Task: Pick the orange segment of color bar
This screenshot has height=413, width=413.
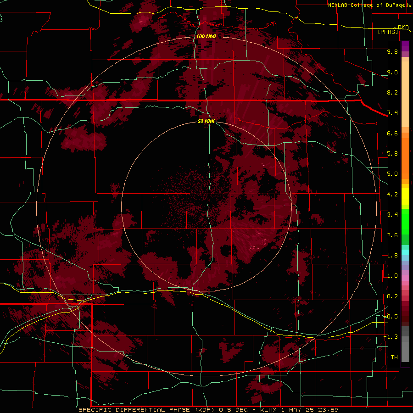Action: point(405,158)
